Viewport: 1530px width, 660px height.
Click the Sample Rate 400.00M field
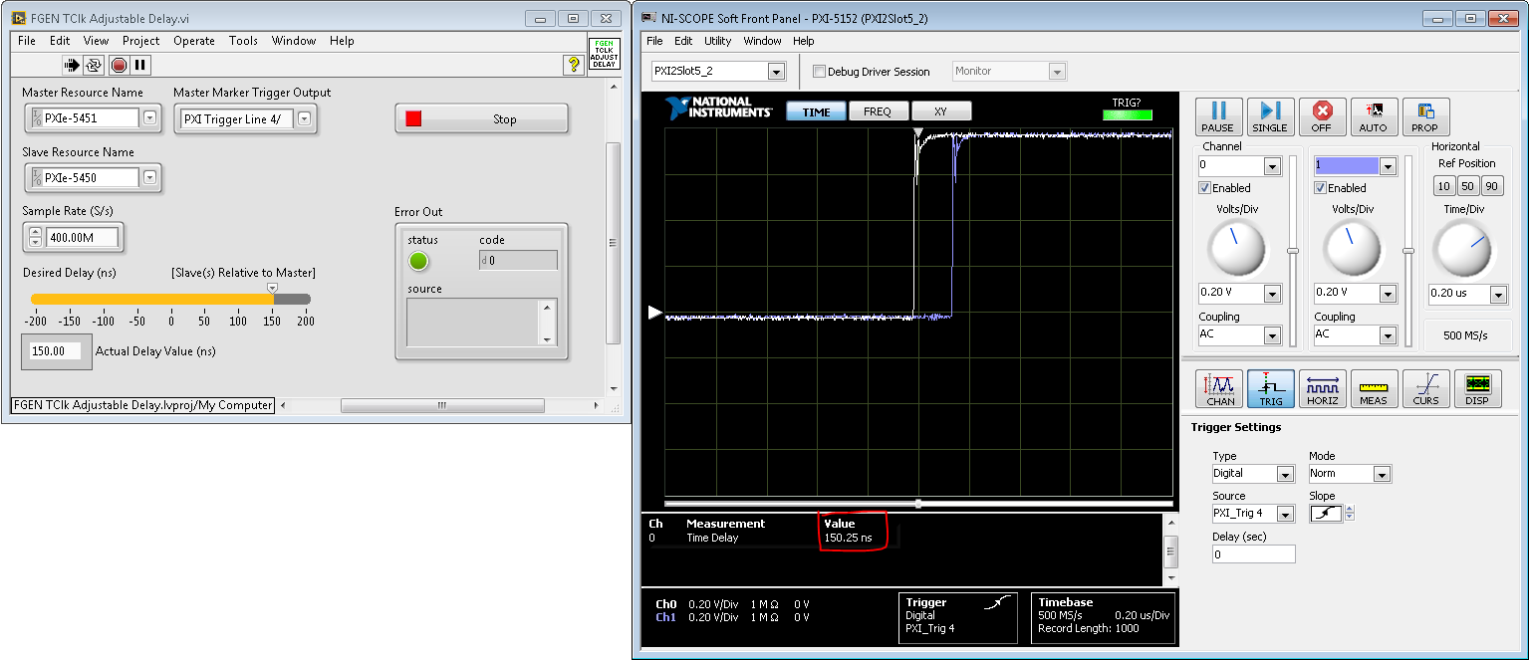pyautogui.click(x=82, y=237)
